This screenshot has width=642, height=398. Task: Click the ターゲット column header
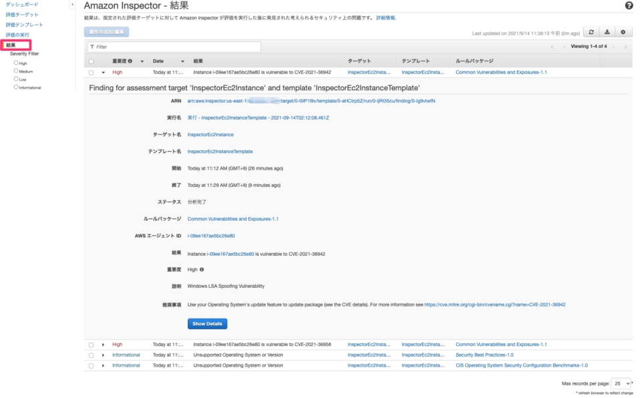359,61
